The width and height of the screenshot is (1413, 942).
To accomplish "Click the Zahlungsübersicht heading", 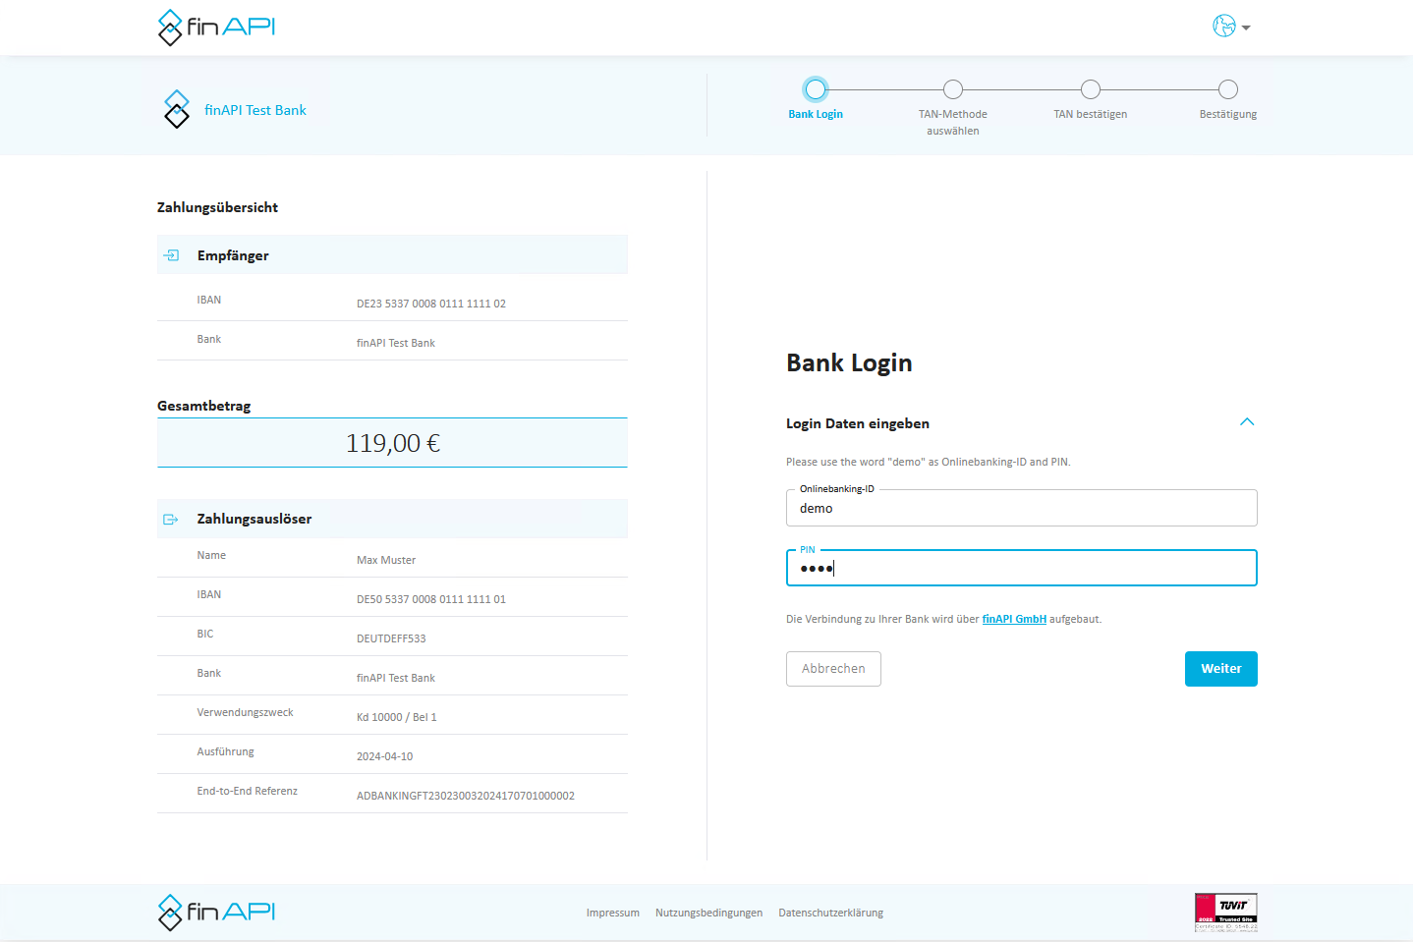I will [217, 207].
